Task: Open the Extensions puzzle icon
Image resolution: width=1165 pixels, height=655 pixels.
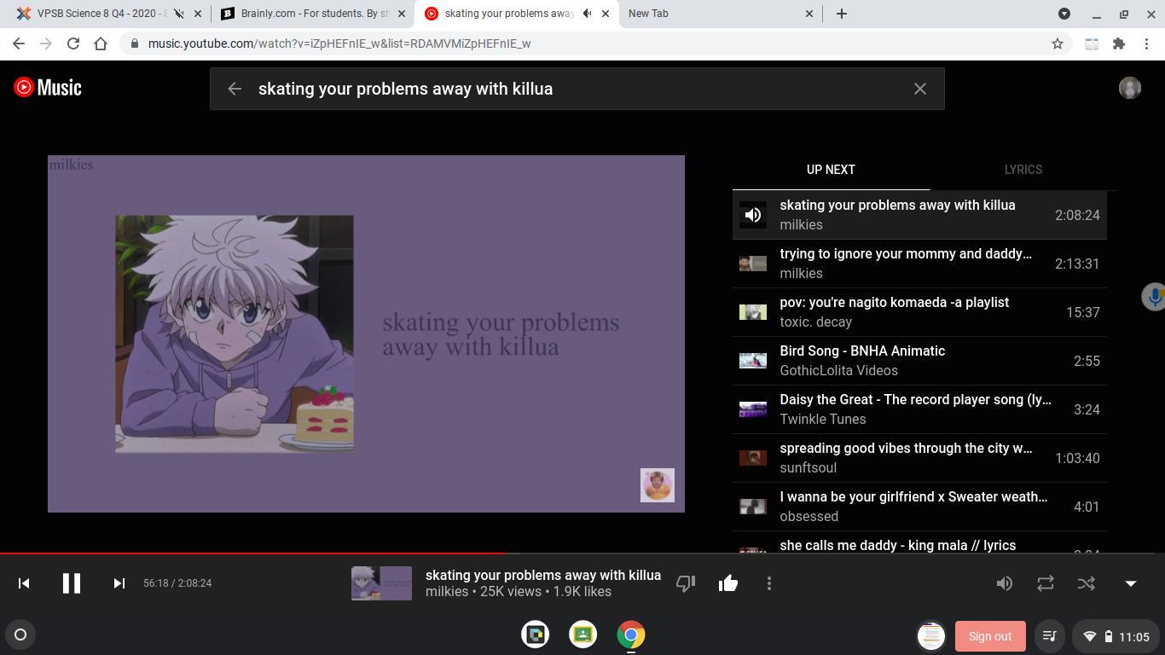Action: 1119,43
